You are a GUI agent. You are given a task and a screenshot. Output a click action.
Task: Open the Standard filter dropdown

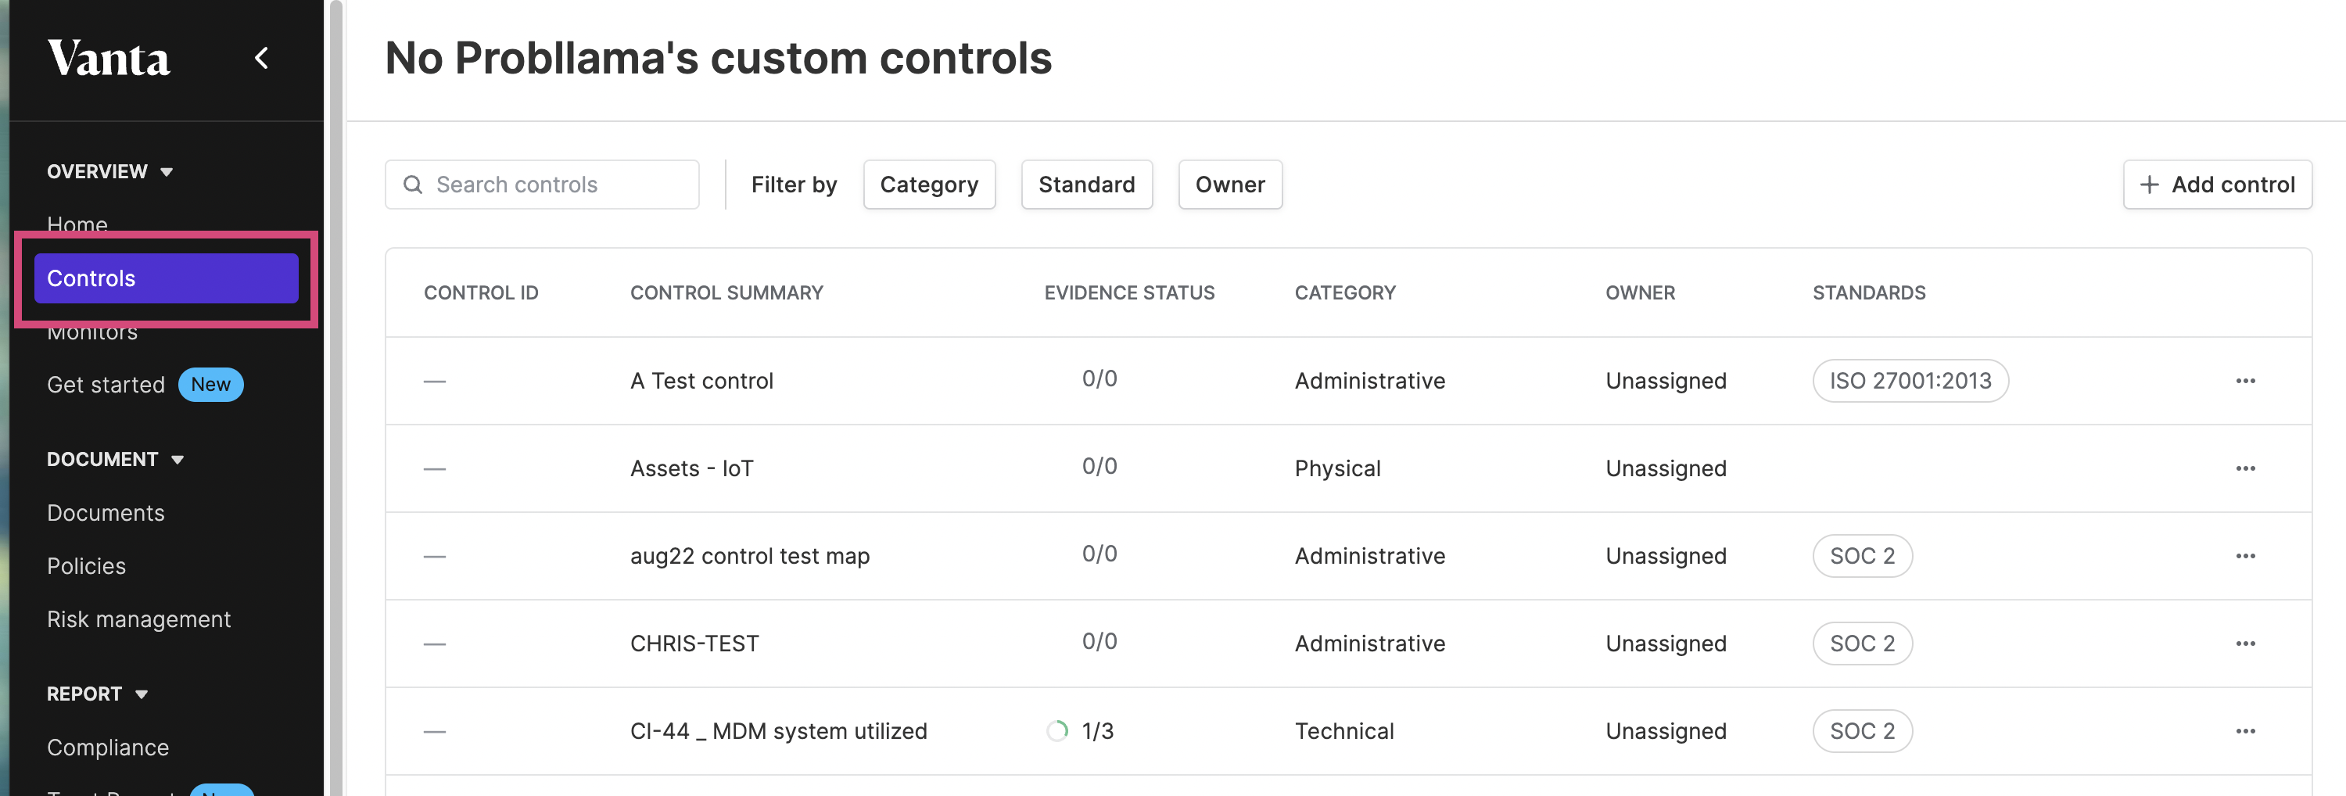click(x=1086, y=185)
